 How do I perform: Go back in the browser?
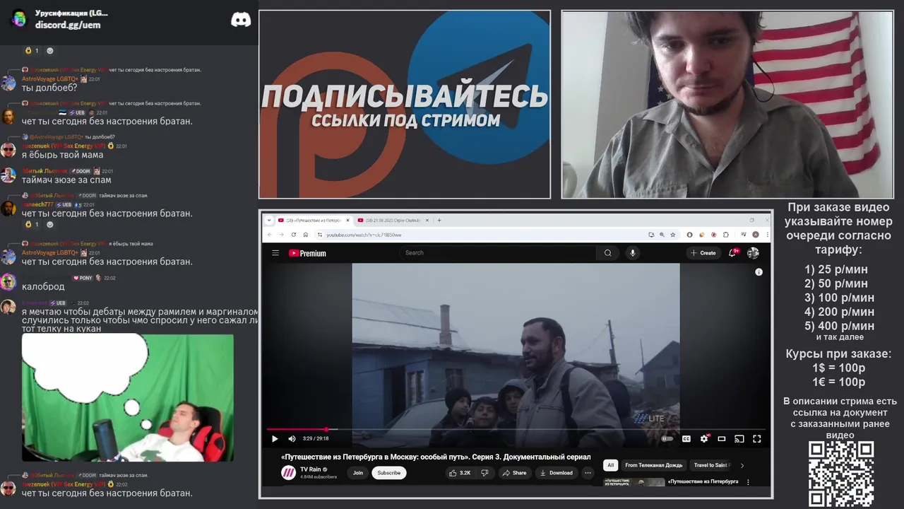click(x=270, y=235)
